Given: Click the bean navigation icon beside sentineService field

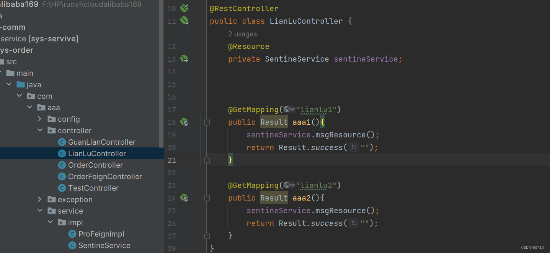Looking at the screenshot, I should coord(184,59).
